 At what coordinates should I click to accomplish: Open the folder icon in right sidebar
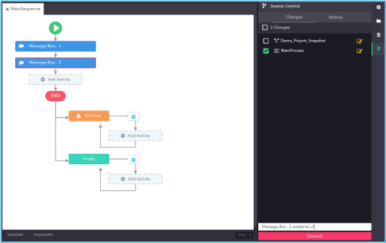pos(379,21)
